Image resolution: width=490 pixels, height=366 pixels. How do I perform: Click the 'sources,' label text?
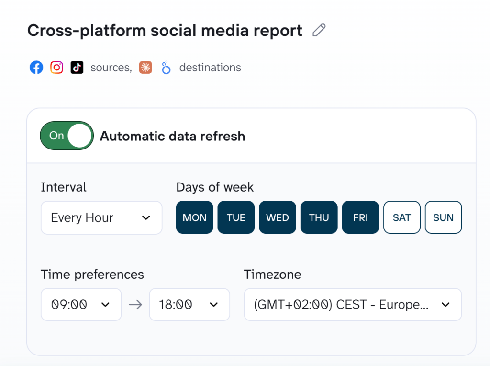pos(111,68)
